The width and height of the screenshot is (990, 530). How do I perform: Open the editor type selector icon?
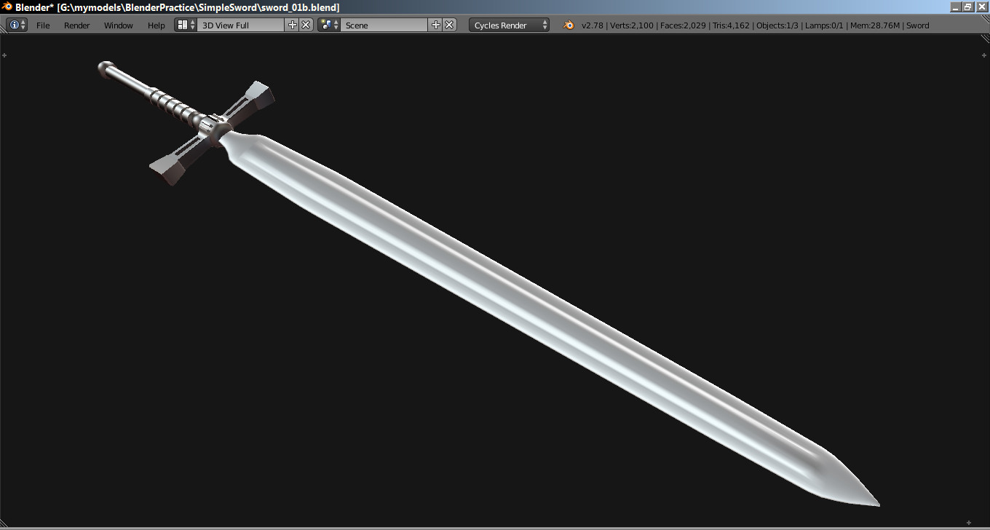15,24
